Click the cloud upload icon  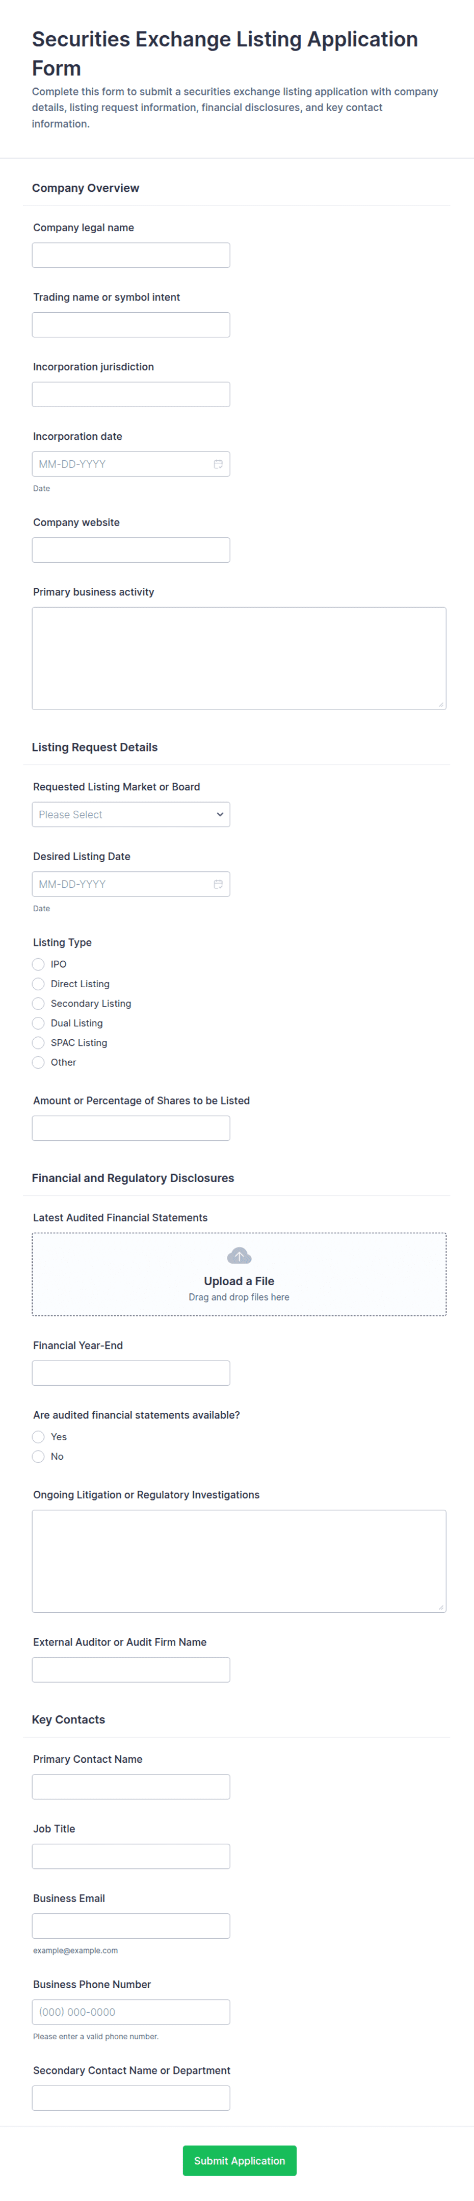point(239,1255)
